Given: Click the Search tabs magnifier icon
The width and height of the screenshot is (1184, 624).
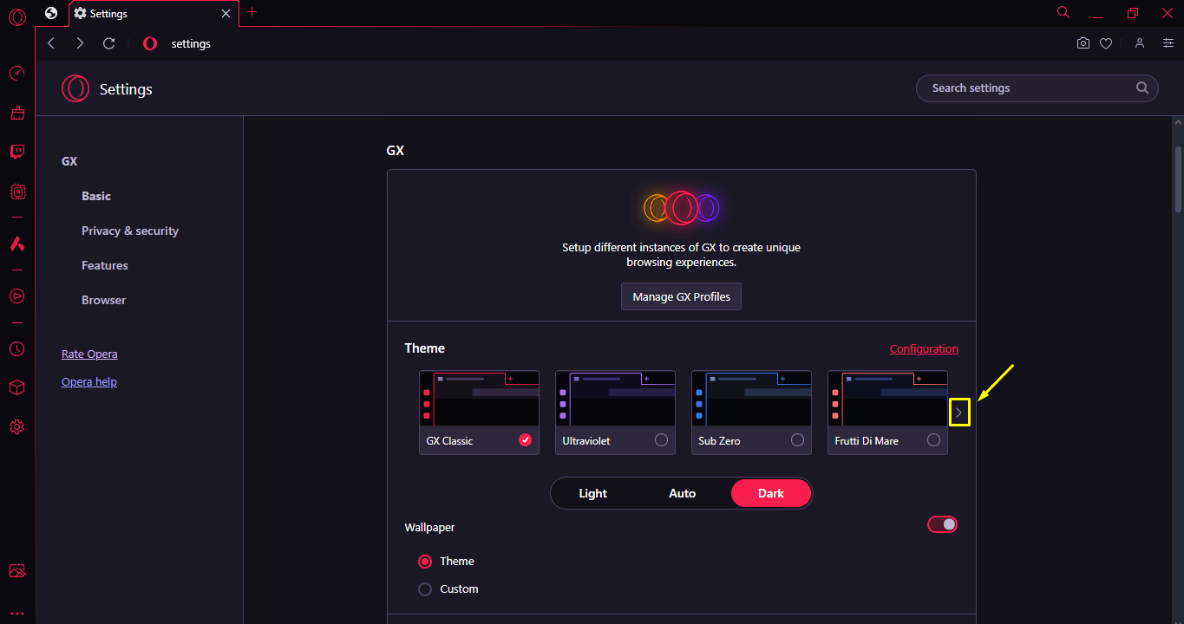Looking at the screenshot, I should point(1063,12).
